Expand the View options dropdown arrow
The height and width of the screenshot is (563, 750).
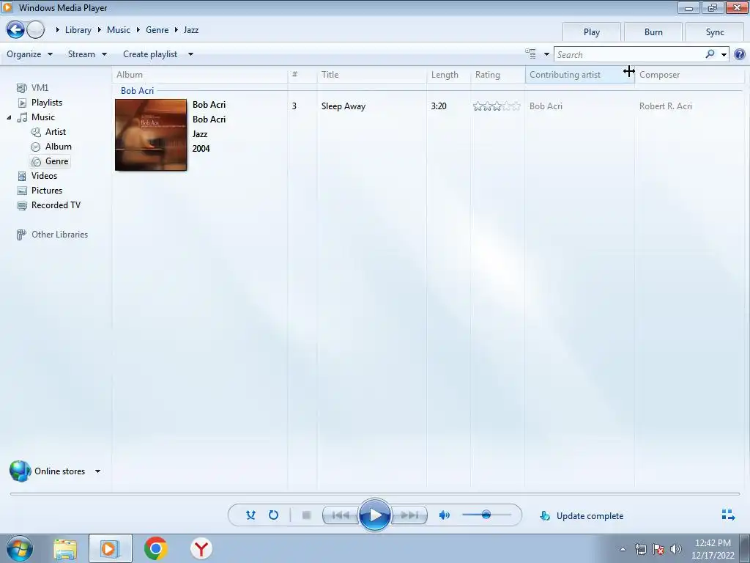coord(546,54)
